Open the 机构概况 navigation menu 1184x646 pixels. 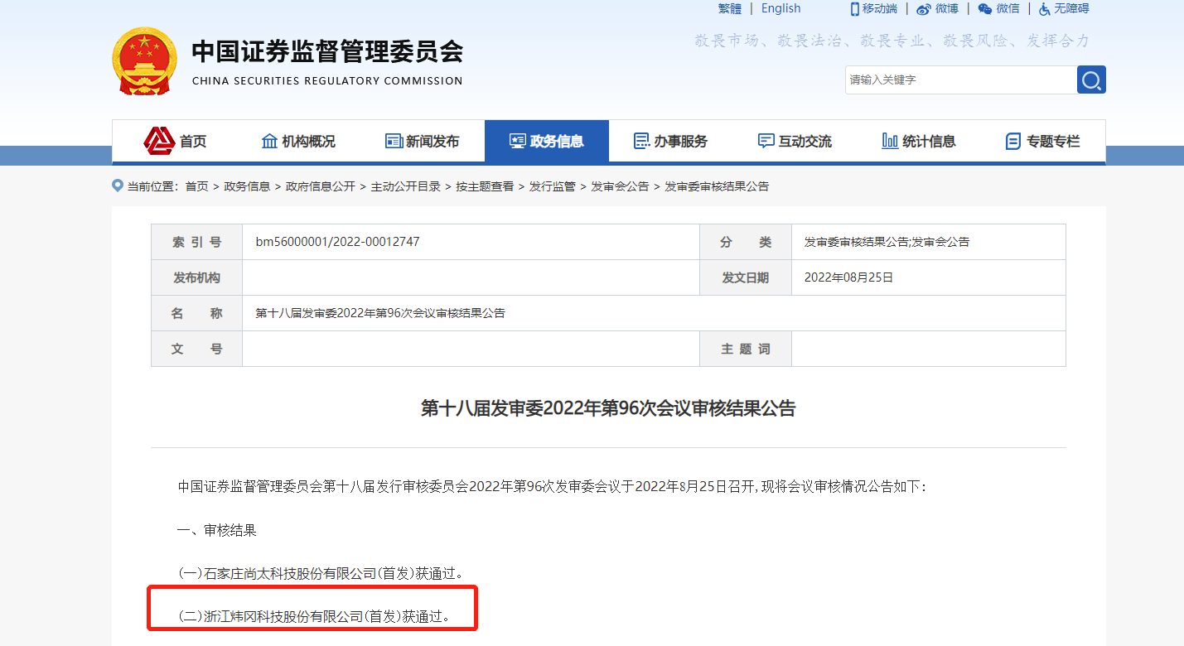308,142
